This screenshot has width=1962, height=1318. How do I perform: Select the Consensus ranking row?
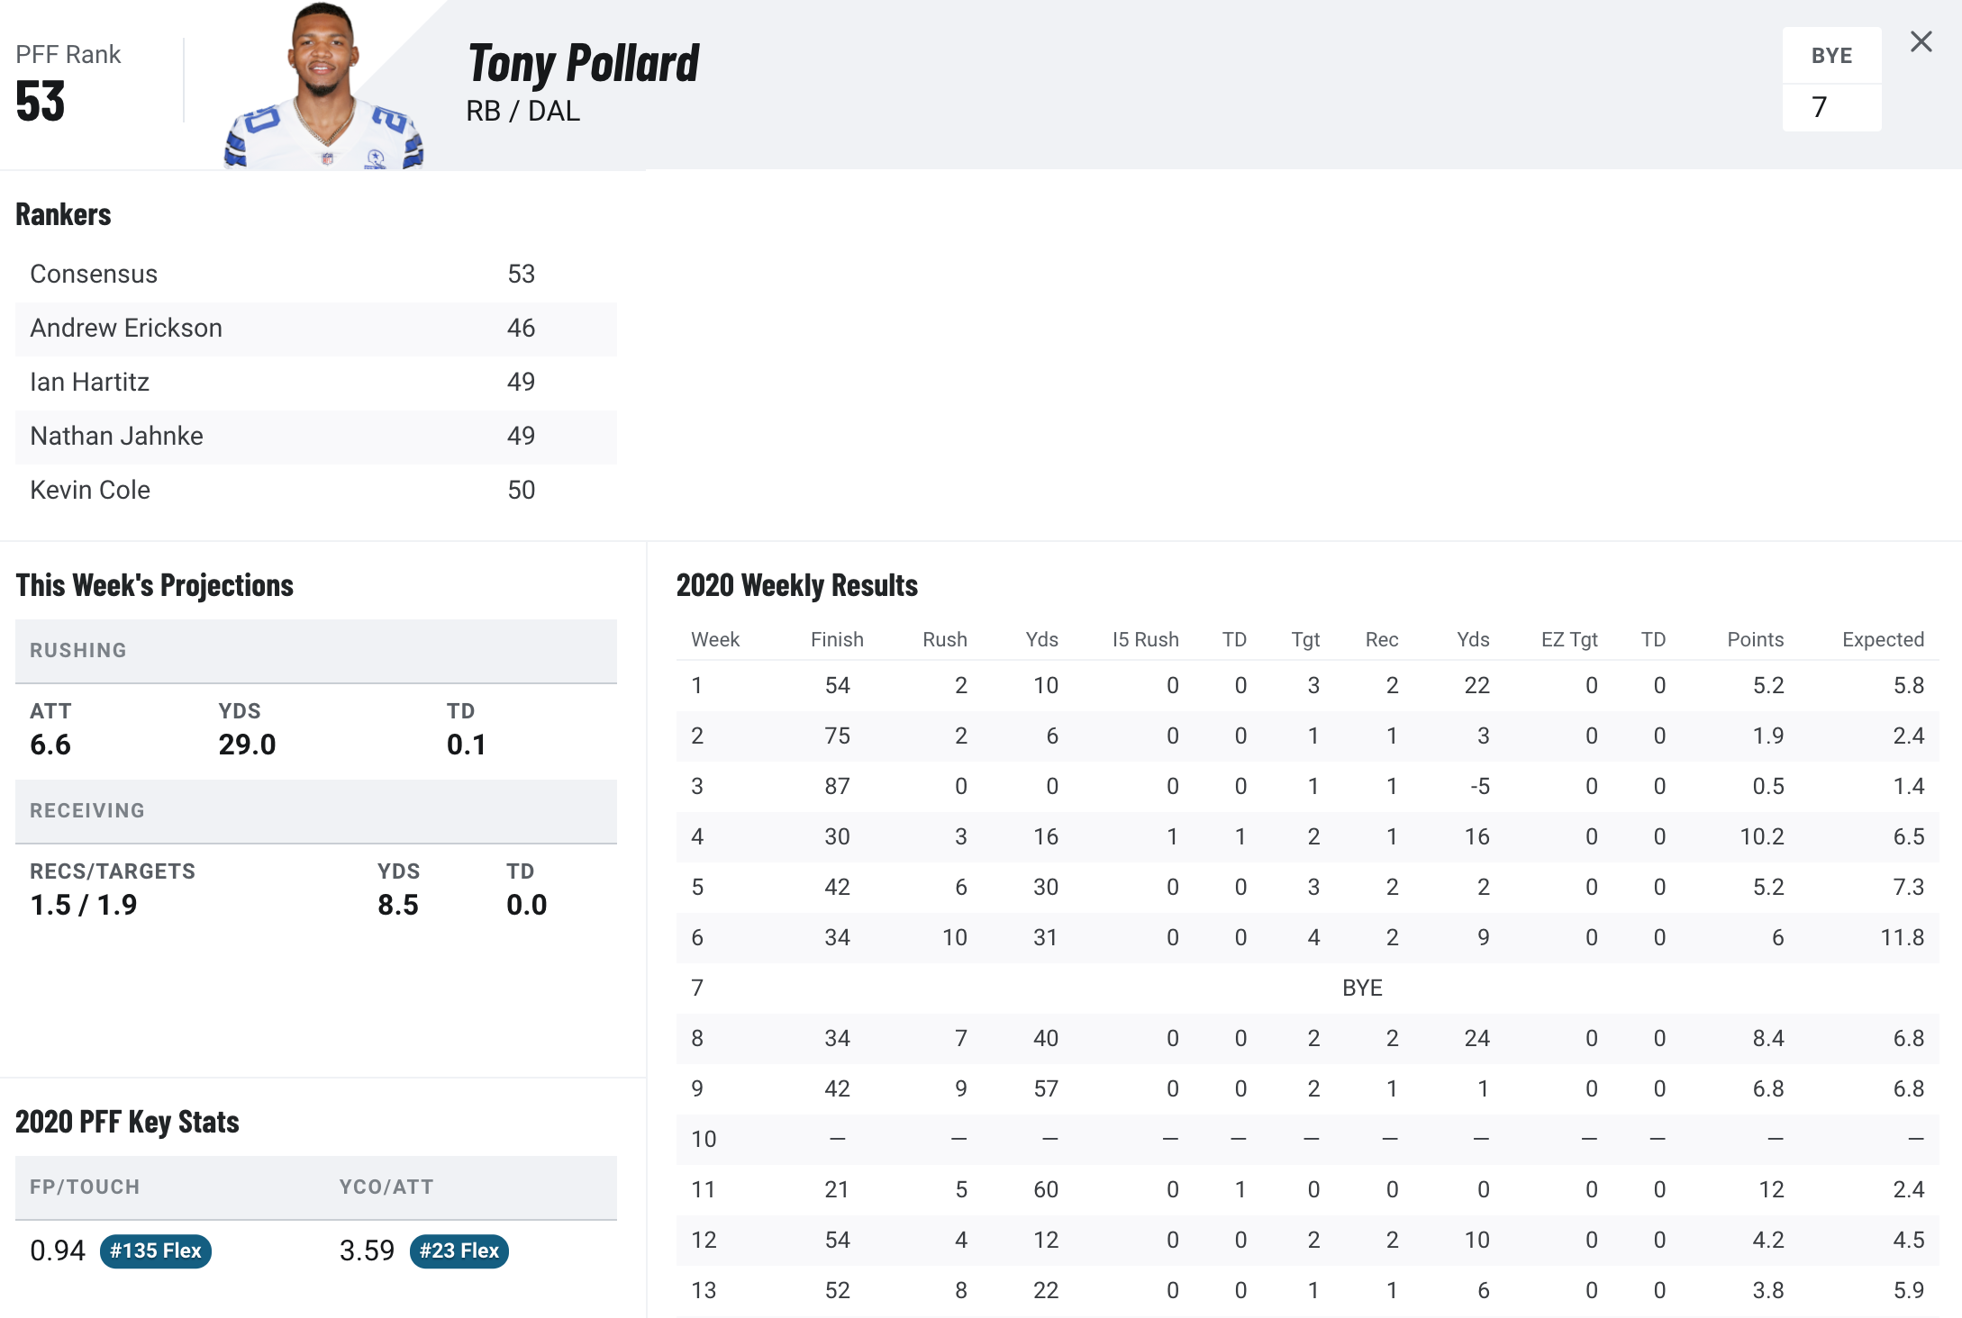(x=316, y=275)
